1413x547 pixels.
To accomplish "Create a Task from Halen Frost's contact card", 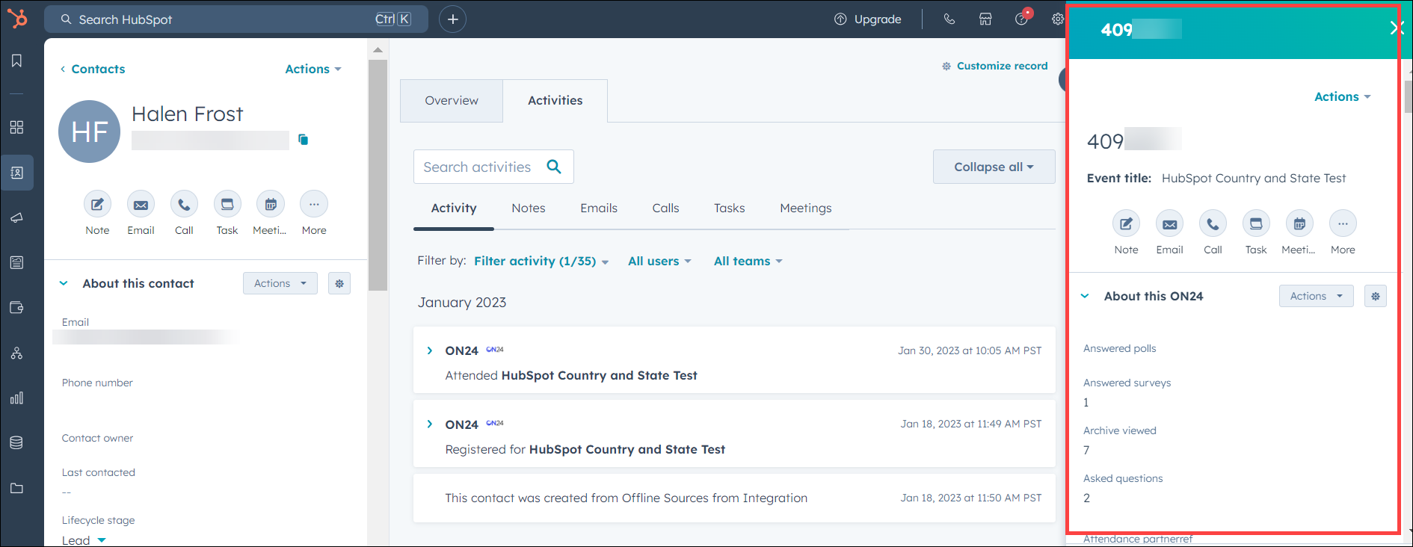I will (x=227, y=204).
